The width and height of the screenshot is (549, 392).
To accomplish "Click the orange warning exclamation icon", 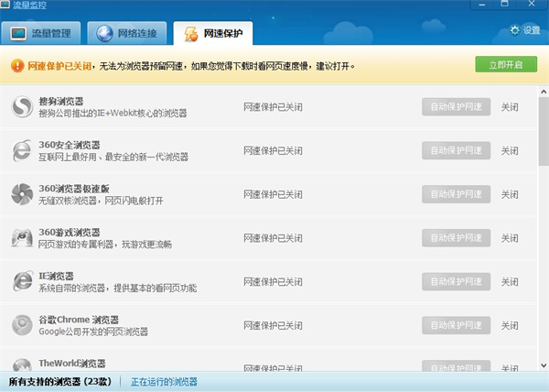I will tap(17, 66).
